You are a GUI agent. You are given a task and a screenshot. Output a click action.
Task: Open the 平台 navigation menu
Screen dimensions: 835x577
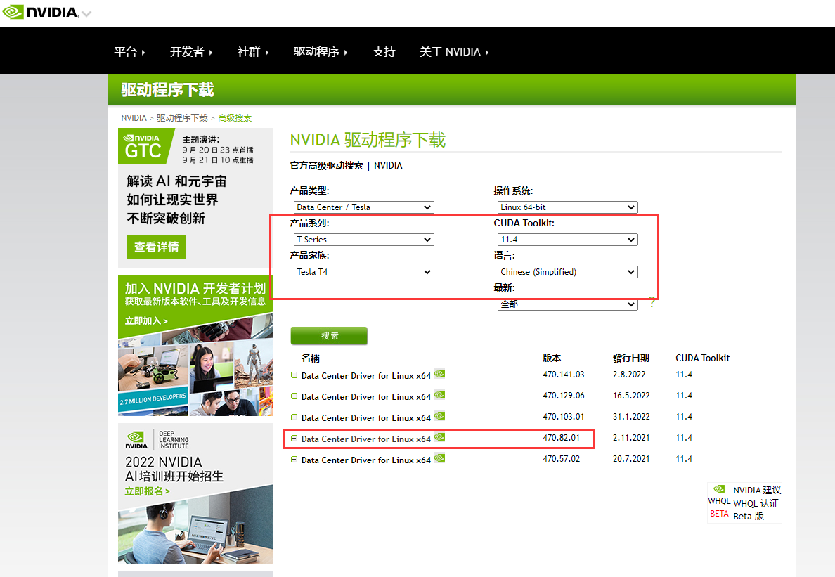click(x=129, y=51)
